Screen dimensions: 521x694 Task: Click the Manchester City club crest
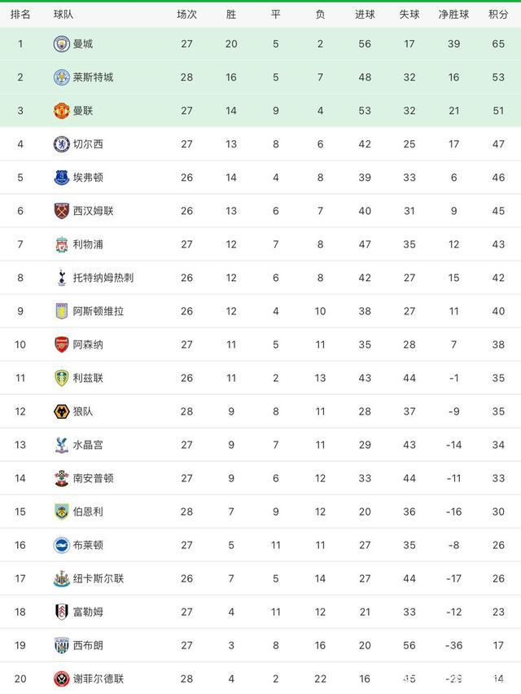point(61,44)
